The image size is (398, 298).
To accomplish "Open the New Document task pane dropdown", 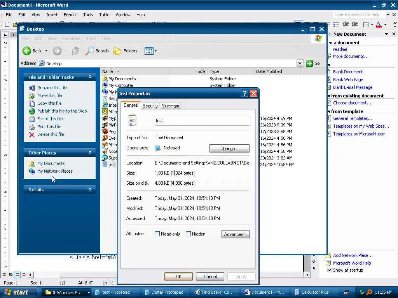I will (386, 34).
